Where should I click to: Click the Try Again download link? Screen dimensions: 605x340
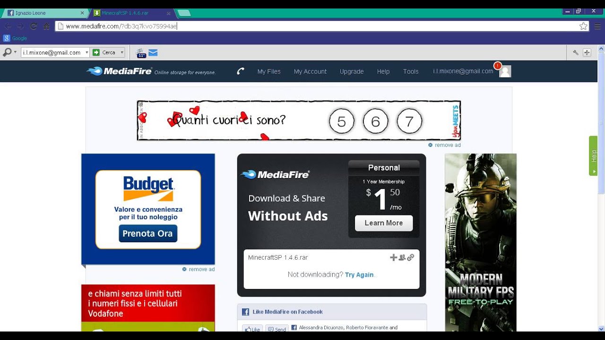[x=359, y=274]
